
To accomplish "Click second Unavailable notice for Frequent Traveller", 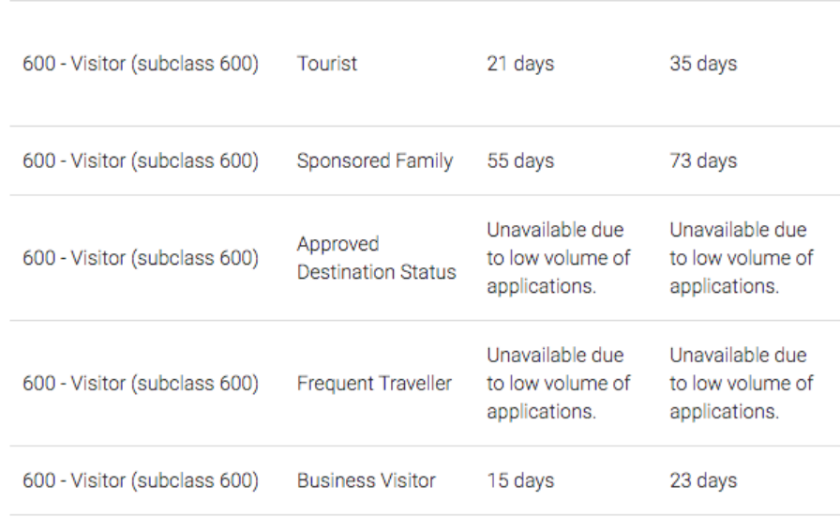I will 742,383.
